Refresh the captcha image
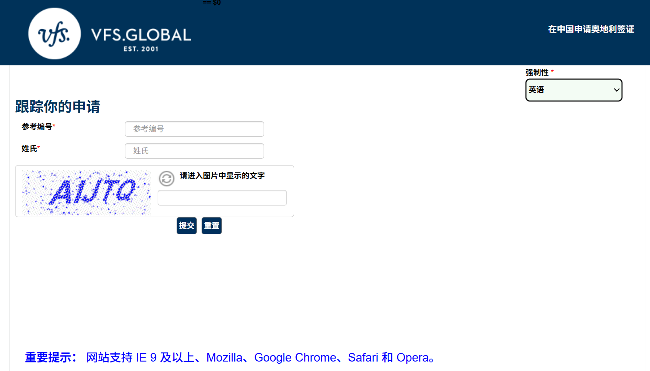Screen dimensions: 650x371 pos(166,178)
